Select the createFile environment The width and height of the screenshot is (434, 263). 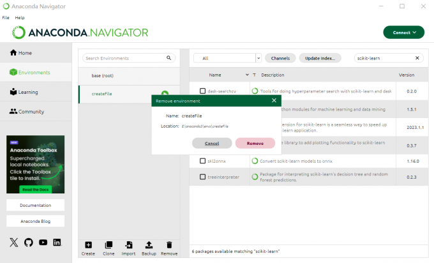[x=129, y=94]
